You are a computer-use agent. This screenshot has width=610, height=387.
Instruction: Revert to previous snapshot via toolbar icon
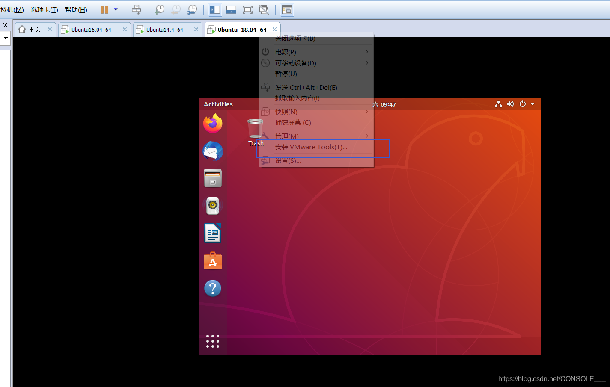[x=176, y=9]
